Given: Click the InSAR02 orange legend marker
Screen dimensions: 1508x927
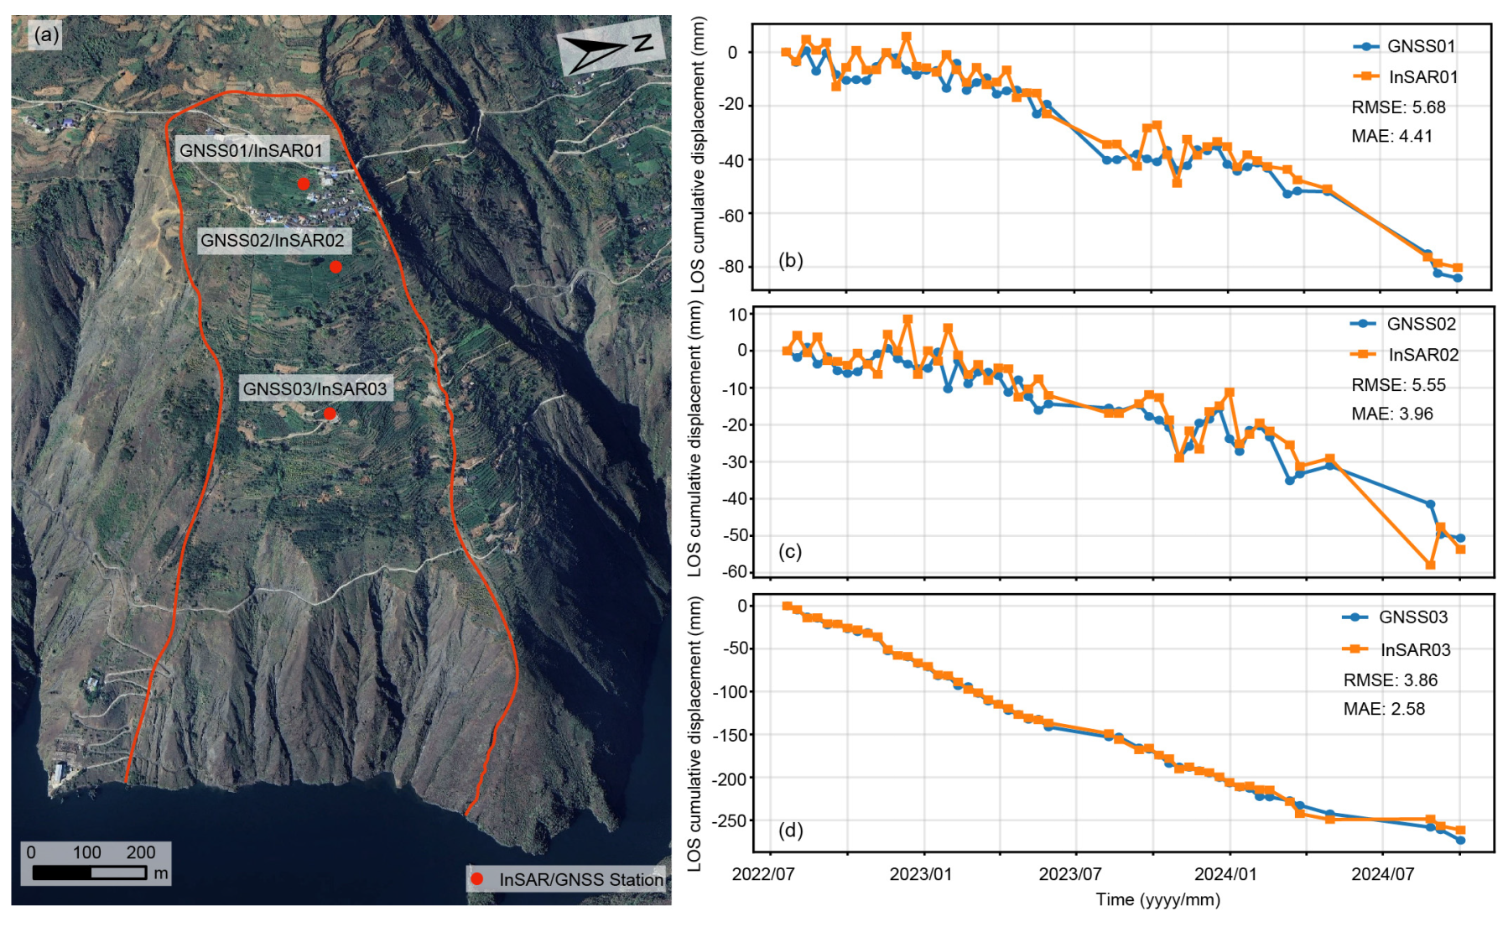Looking at the screenshot, I should 1364,354.
